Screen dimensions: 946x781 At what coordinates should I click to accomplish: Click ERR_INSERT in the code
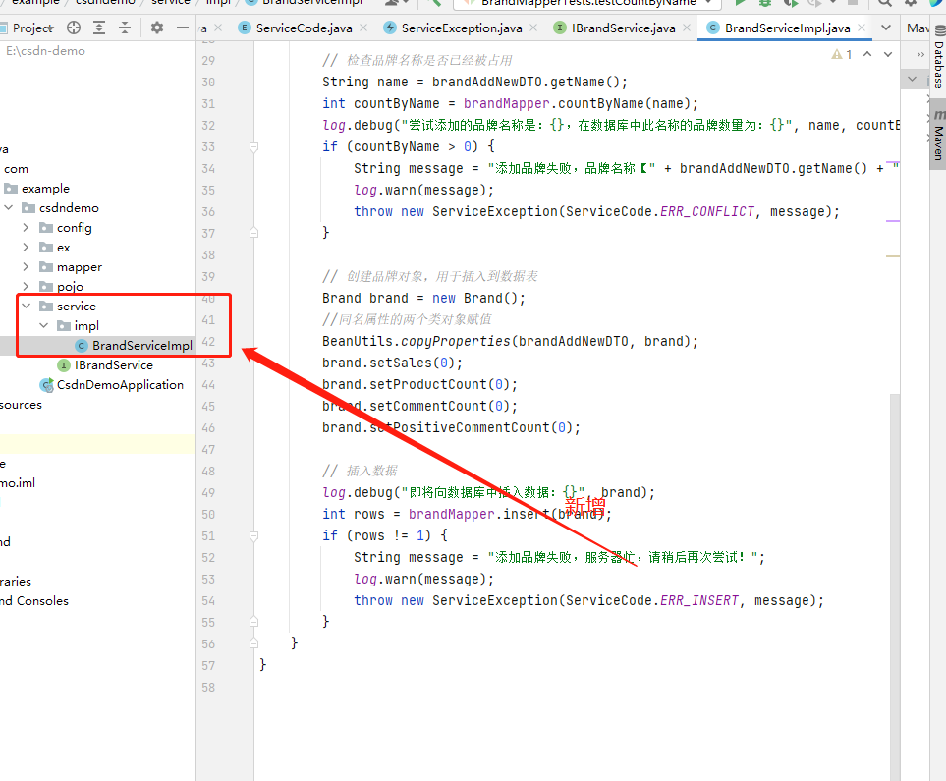[699, 600]
